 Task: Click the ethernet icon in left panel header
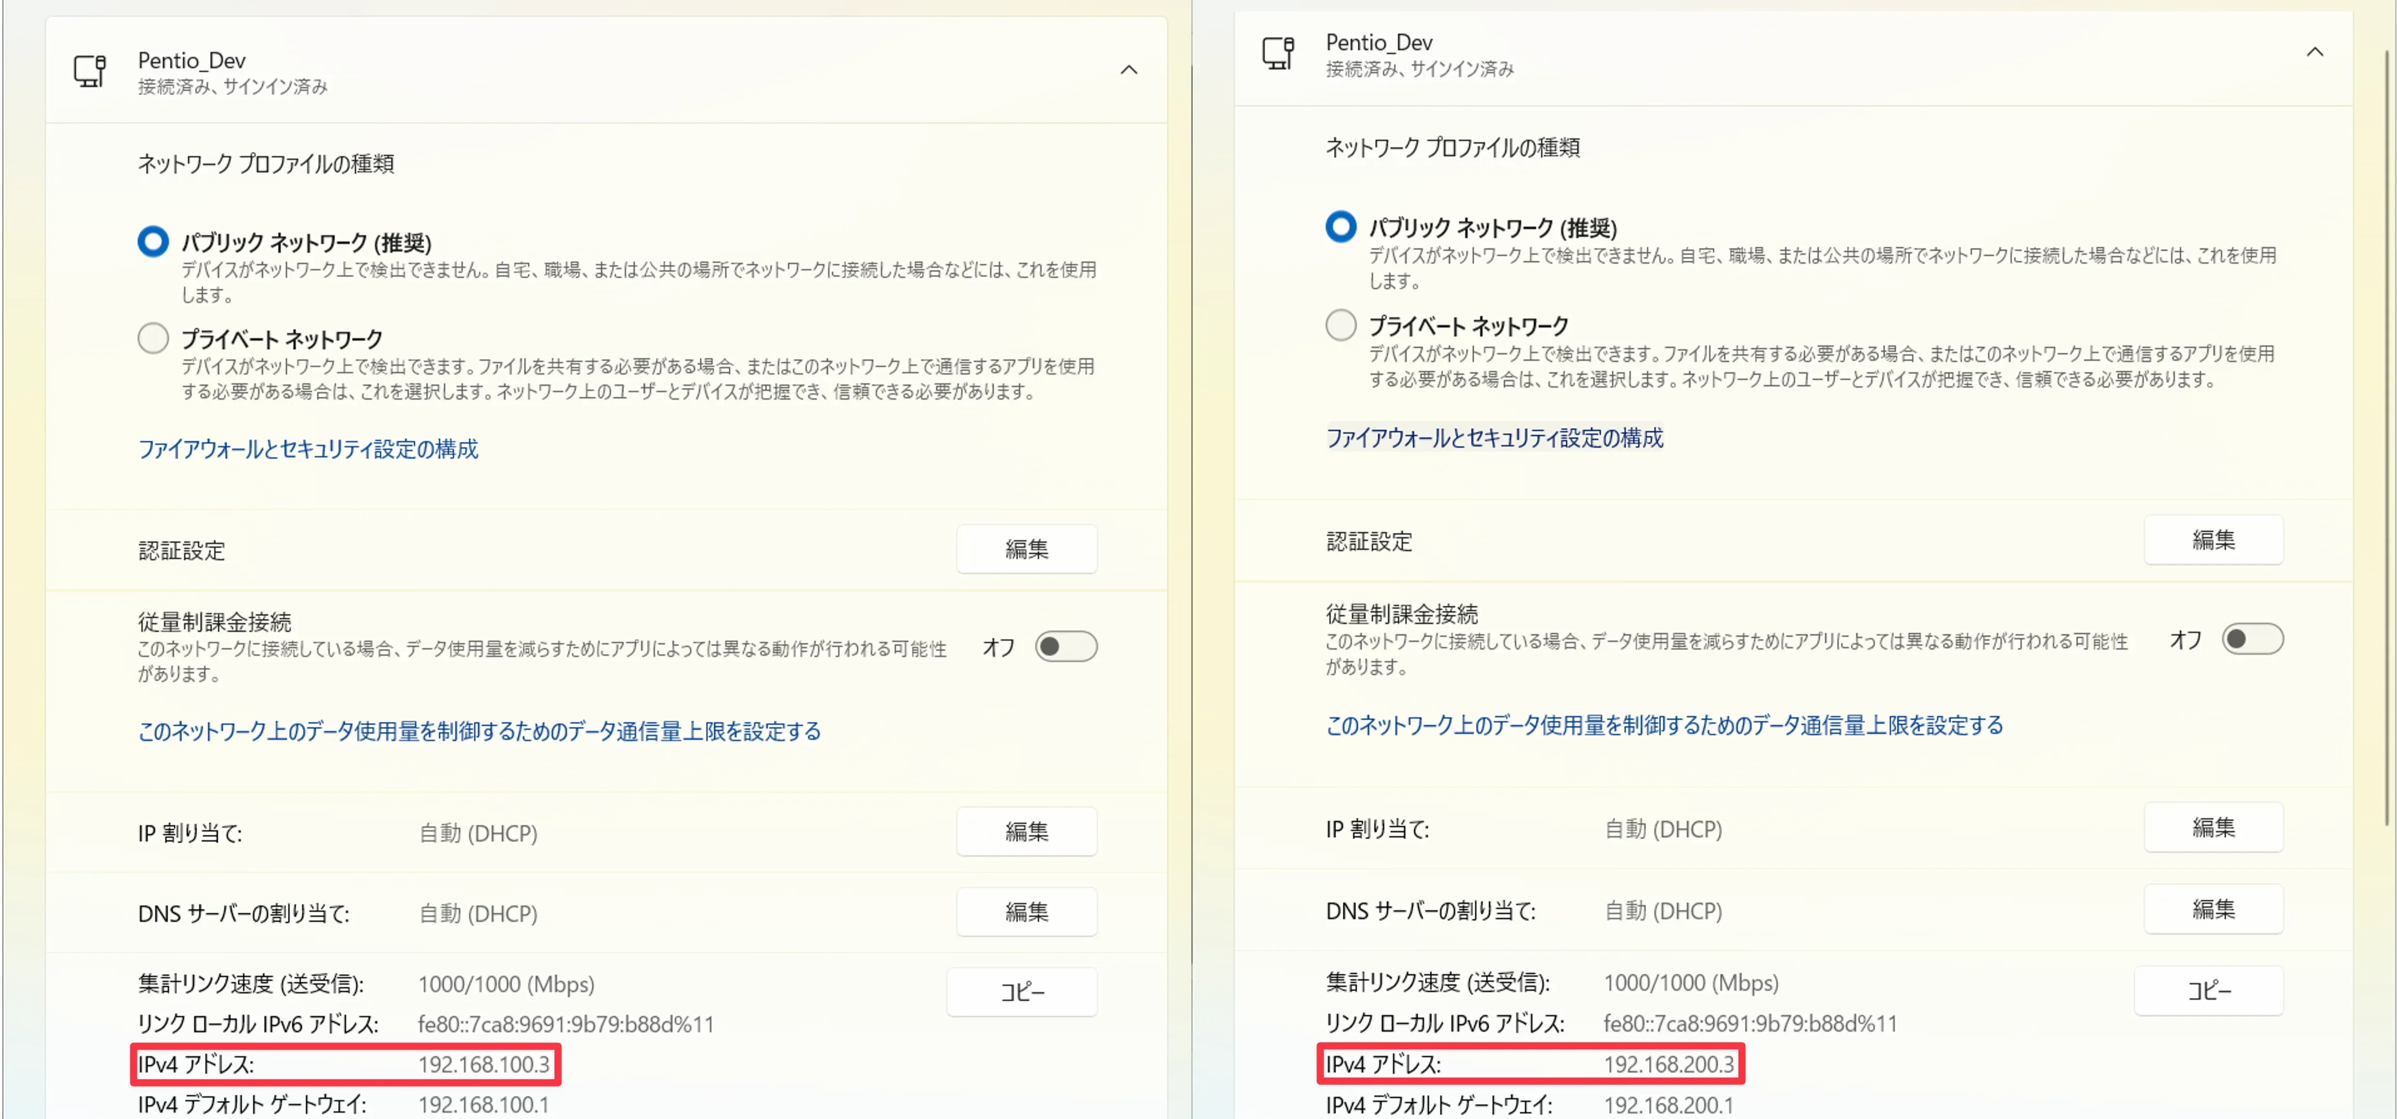[90, 71]
